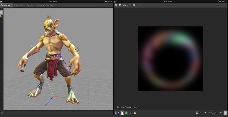Click the 256 x 256 (RGBA, 16bpc) text
228x117 pixels.
coord(127,107)
